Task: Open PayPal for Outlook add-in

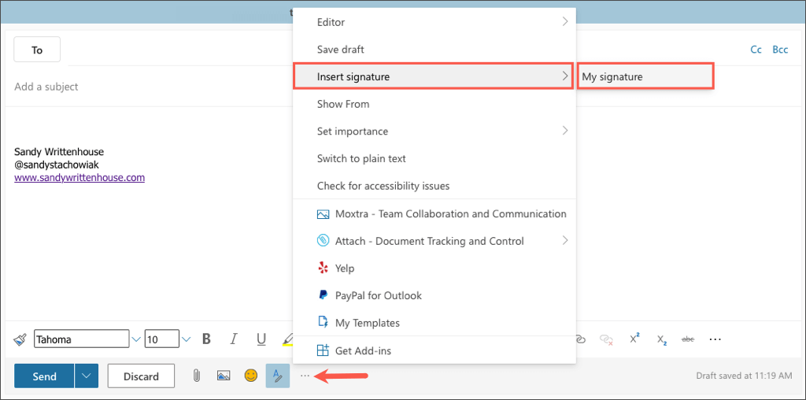Action: click(x=378, y=296)
